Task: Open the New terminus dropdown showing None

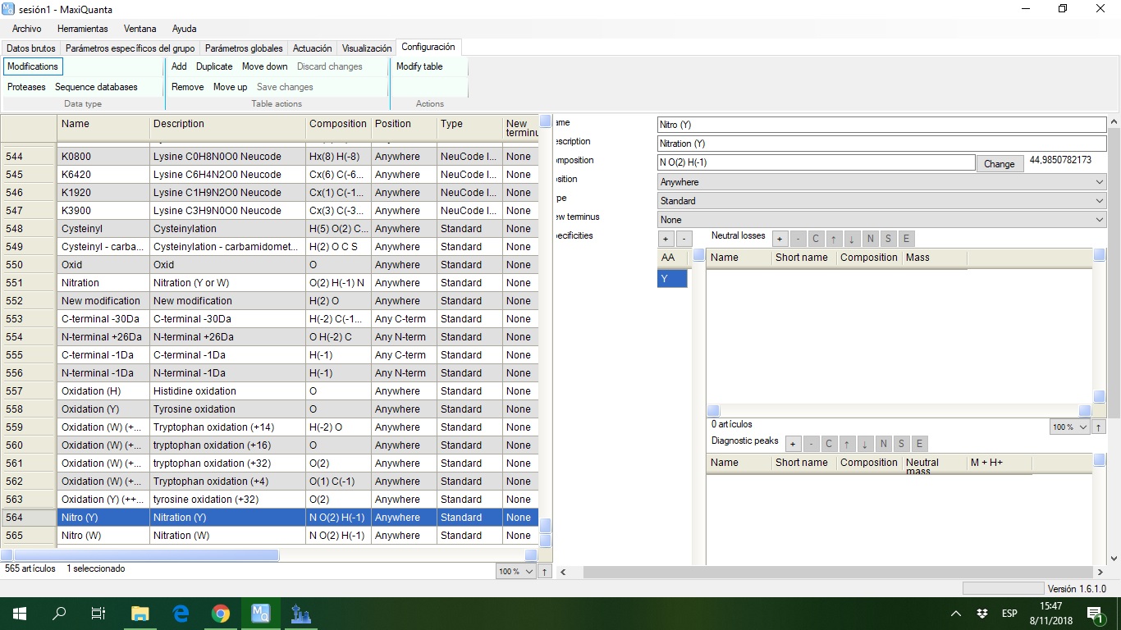Action: [x=881, y=220]
